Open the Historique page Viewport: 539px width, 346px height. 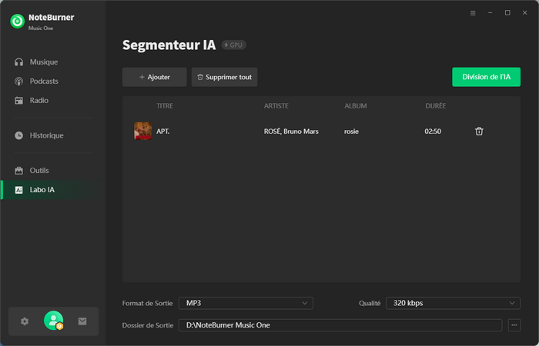pos(46,135)
